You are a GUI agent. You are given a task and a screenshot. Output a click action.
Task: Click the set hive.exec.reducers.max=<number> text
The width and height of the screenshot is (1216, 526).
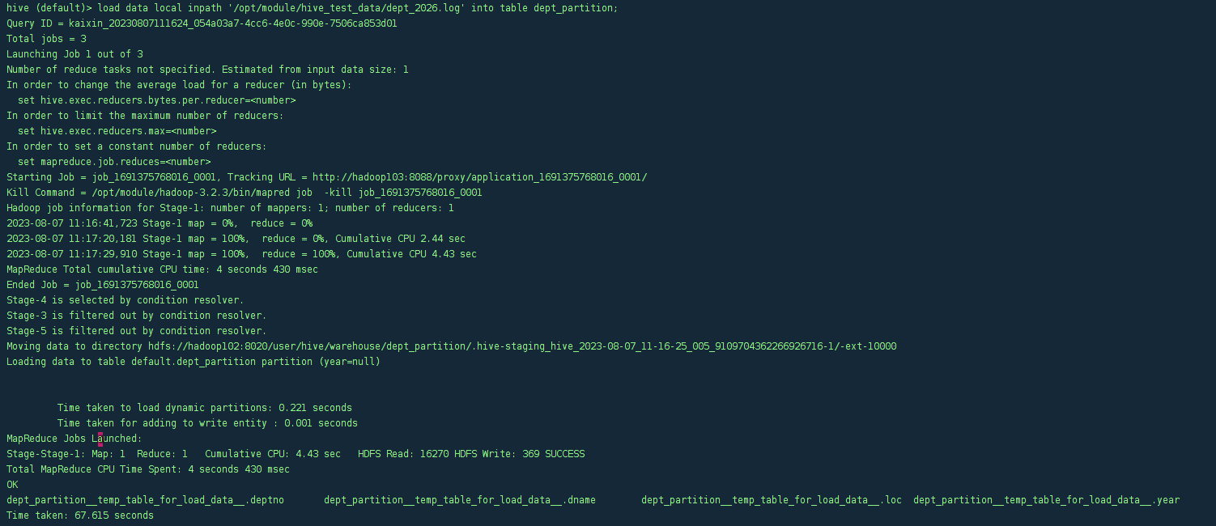pyautogui.click(x=117, y=131)
